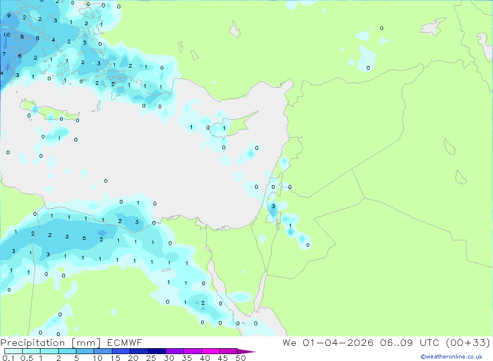Screen dimensions: 493x361
Task: Click legend label '0.1'
Action: point(8,358)
